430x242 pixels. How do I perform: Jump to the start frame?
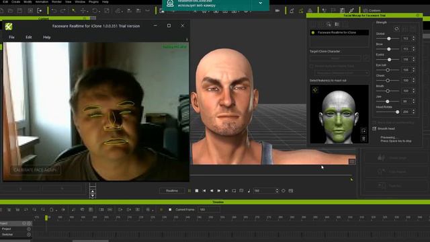pyautogui.click(x=204, y=191)
